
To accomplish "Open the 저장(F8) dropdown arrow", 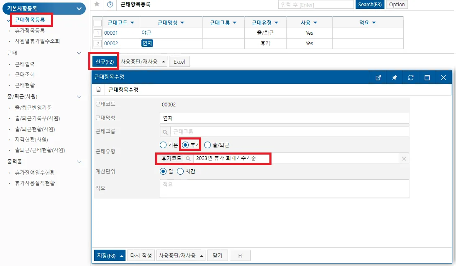I will click(122, 256).
